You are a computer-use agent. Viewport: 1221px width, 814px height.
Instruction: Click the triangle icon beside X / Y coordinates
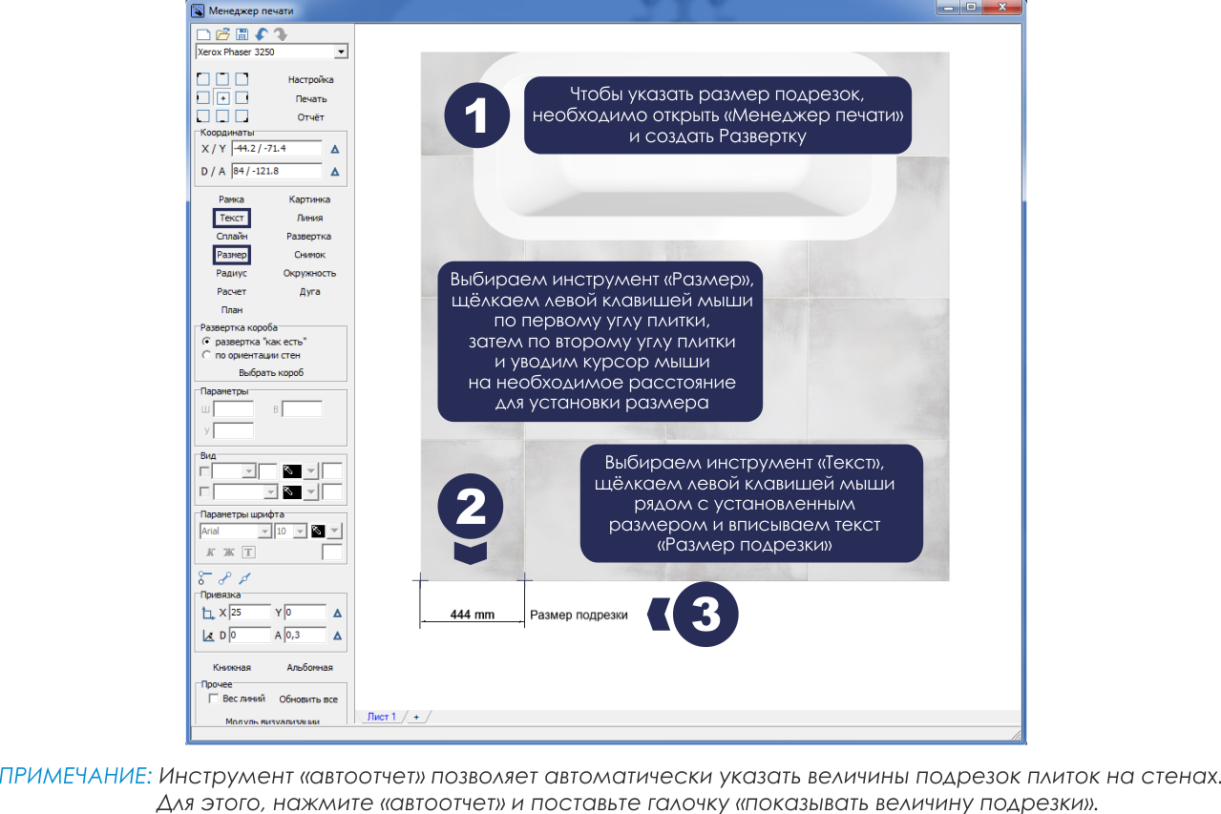click(335, 149)
